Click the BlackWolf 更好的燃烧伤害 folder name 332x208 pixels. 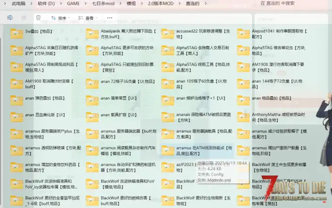coord(126,201)
